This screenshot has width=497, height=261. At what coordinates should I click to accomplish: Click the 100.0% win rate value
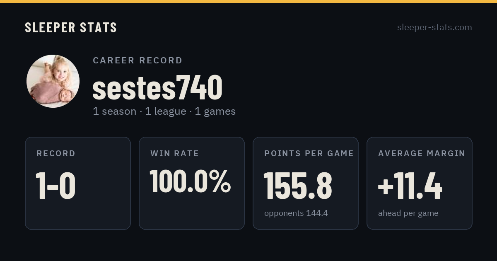tap(190, 181)
